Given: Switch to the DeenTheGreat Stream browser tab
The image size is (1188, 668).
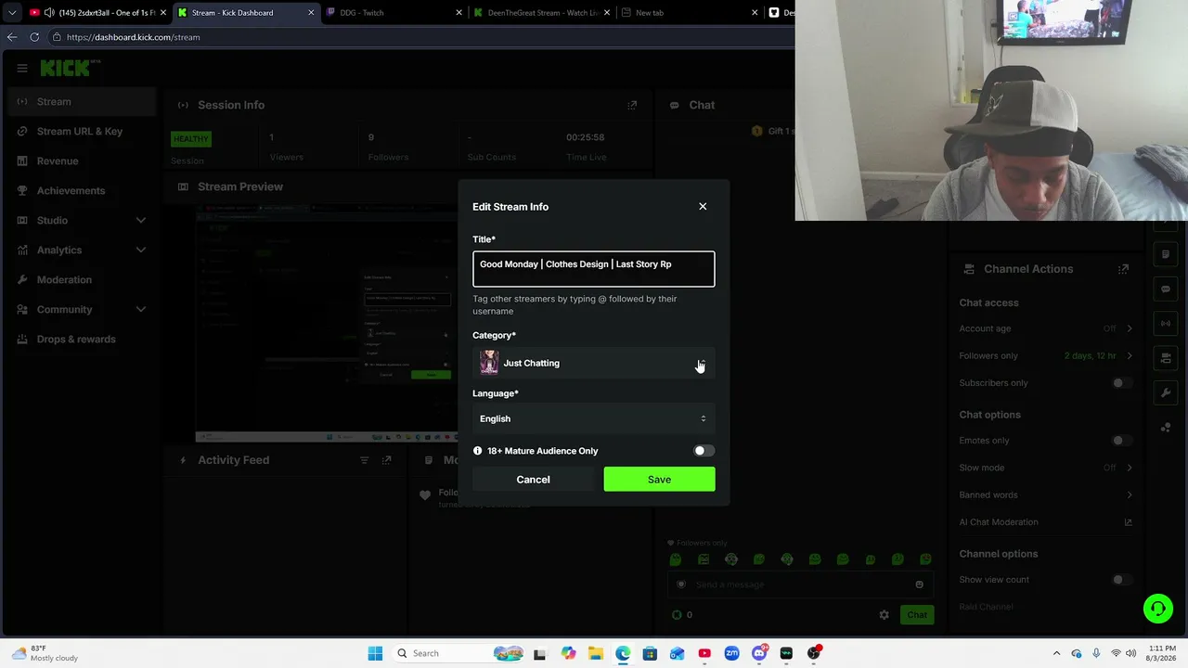Looking at the screenshot, I should click(541, 13).
